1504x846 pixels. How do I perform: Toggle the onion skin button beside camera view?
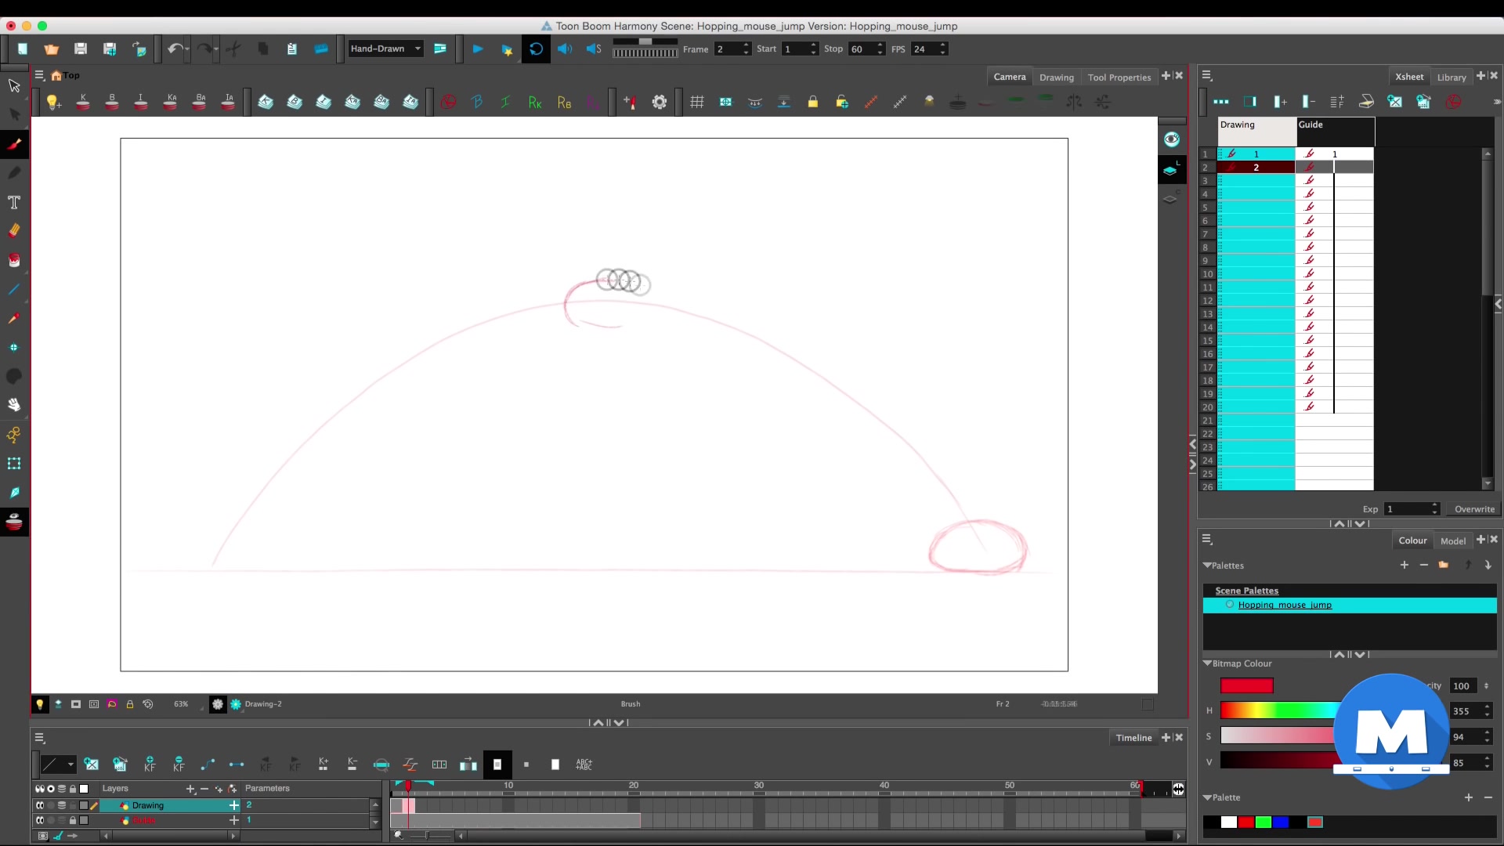tap(1171, 170)
